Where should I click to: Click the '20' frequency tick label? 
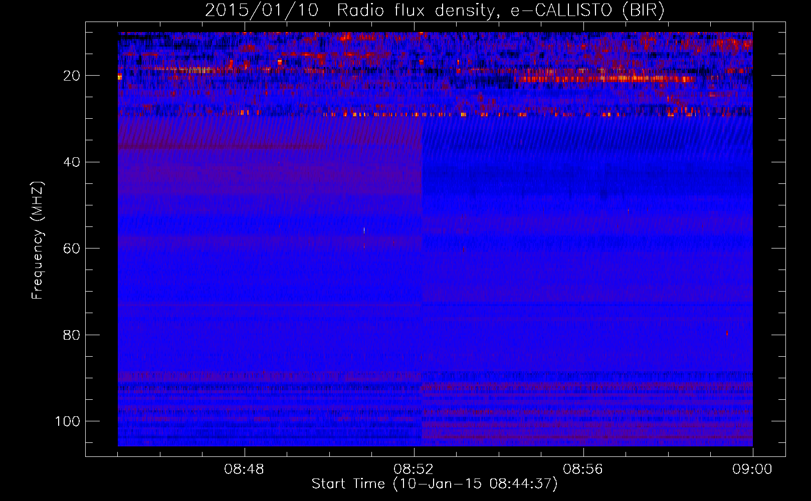pos(72,76)
